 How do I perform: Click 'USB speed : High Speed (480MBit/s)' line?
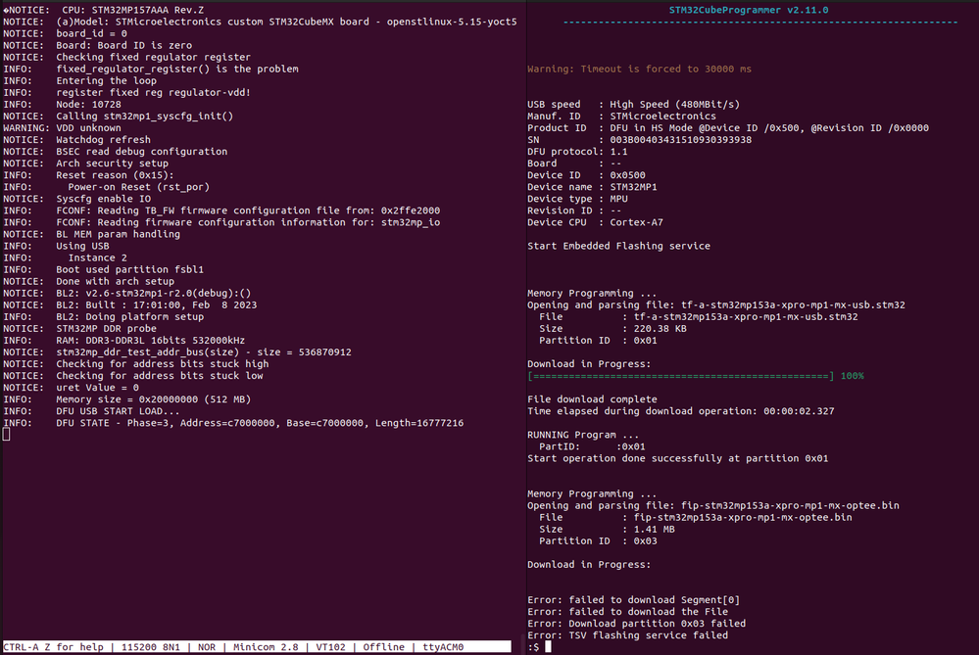tap(633, 105)
